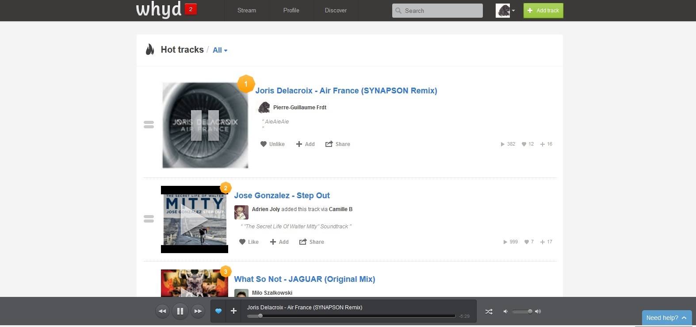
Task: View the 16 adds on the Joris Delacroix track
Action: [546, 144]
